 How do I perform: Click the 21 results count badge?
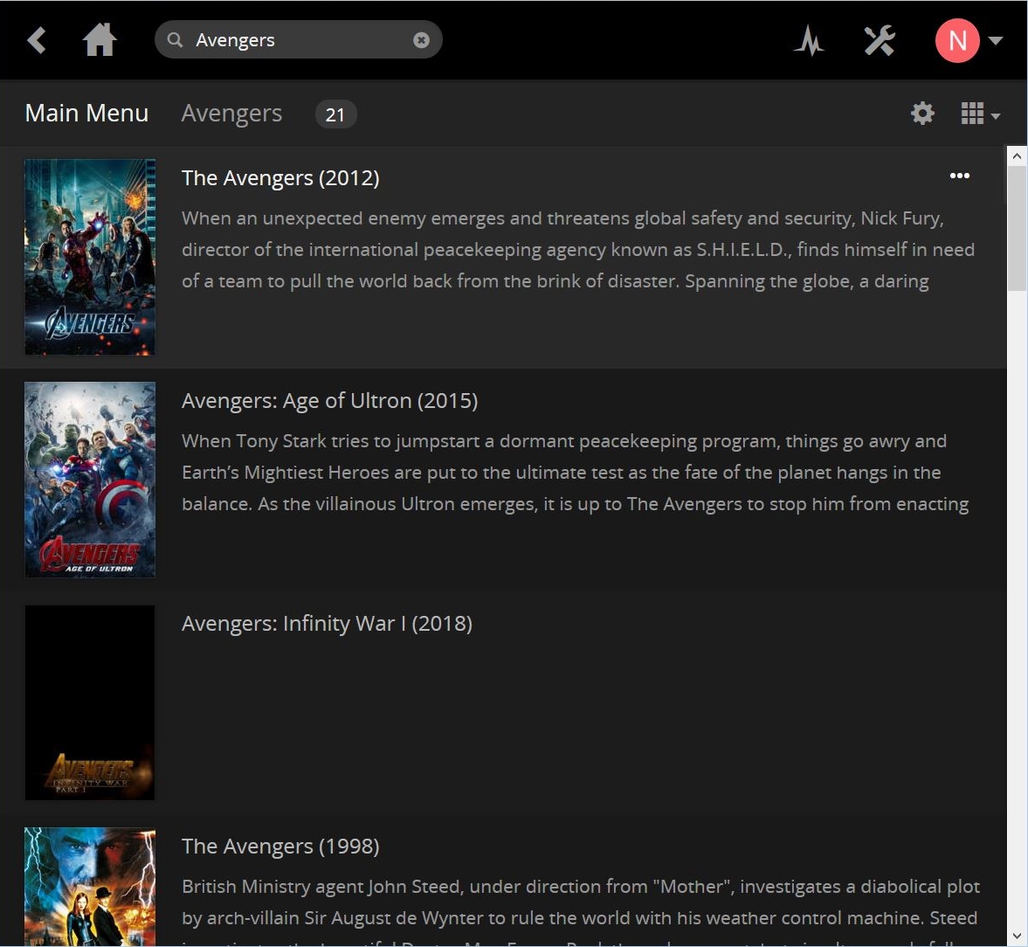coord(335,114)
